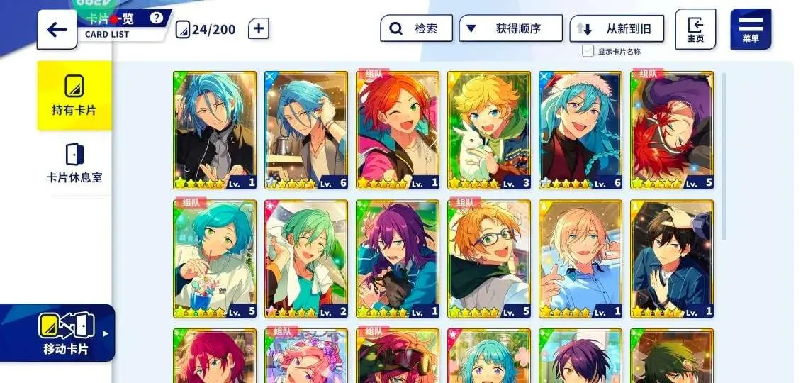Switch to 卡片休息室 tab
This screenshot has width=808, height=383.
click(74, 163)
